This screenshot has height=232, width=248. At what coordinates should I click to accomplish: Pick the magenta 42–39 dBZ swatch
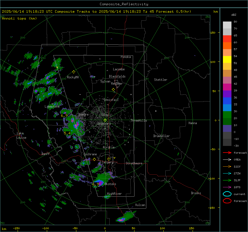point(227,87)
